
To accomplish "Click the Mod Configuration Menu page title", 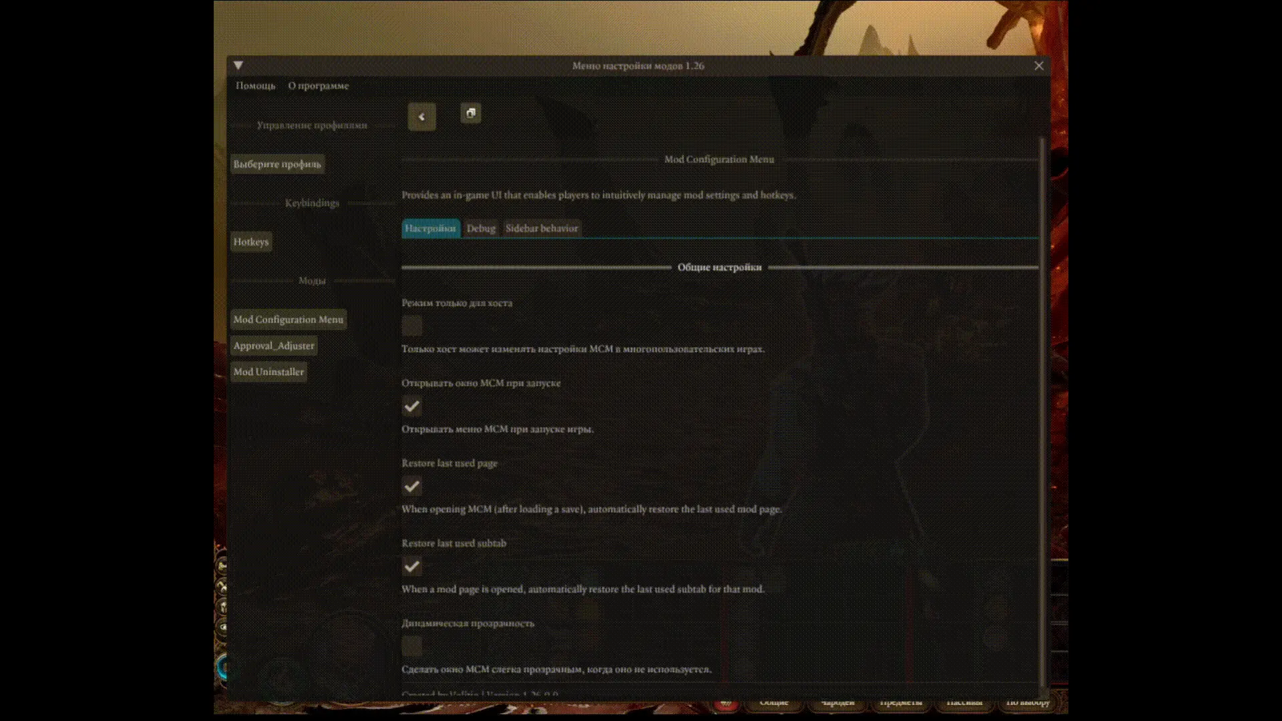I will pyautogui.click(x=719, y=160).
